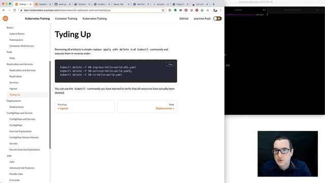The image size is (325, 183).
Task: Click the info-circle extension icon
Action: [x=170, y=10]
